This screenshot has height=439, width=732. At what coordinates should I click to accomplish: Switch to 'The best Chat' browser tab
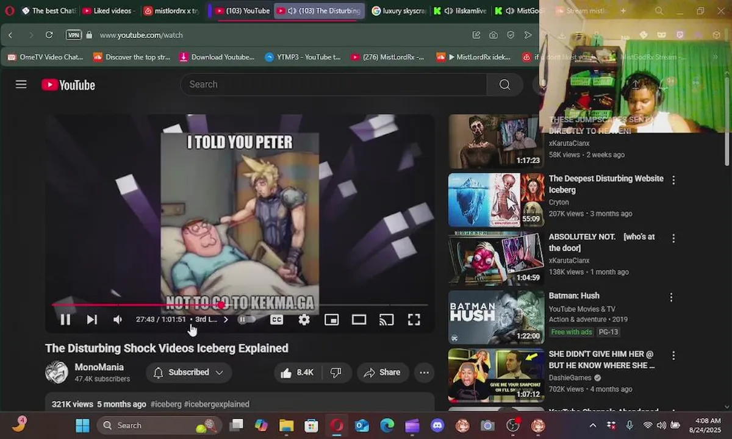click(49, 10)
